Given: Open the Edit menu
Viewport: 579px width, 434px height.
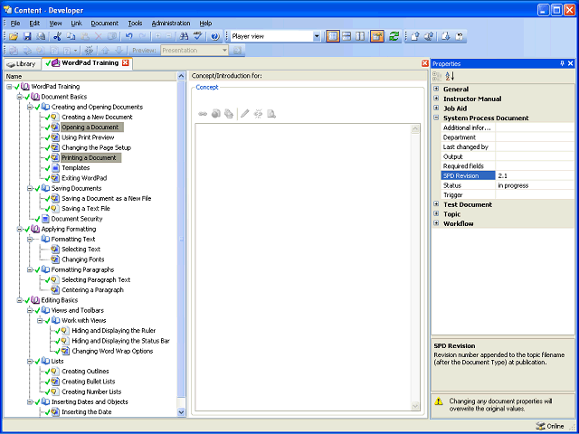Looking at the screenshot, I should coord(34,24).
